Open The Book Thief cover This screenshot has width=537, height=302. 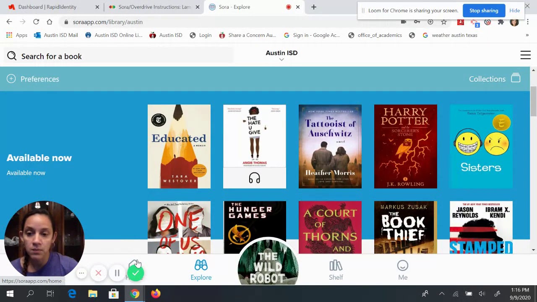pos(406,227)
